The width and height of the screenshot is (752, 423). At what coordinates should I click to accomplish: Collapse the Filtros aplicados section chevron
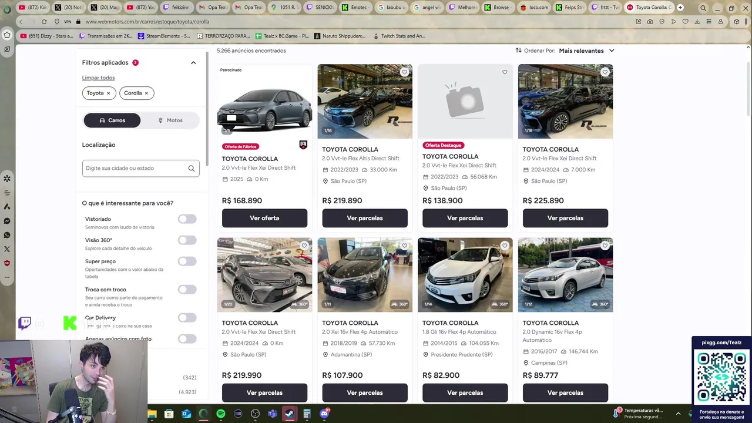193,63
